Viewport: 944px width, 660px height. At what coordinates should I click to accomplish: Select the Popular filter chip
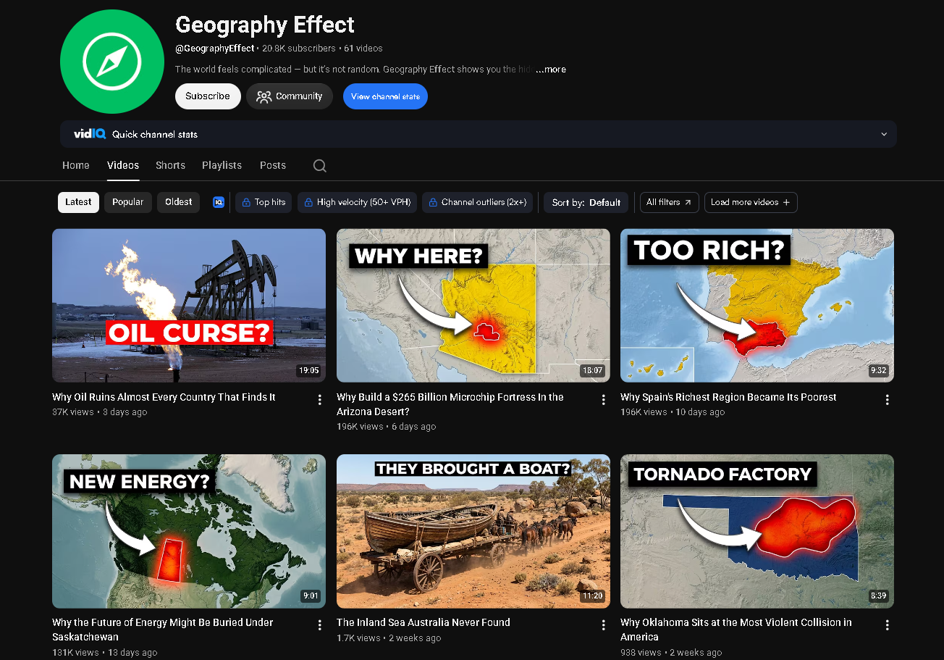pyautogui.click(x=128, y=202)
